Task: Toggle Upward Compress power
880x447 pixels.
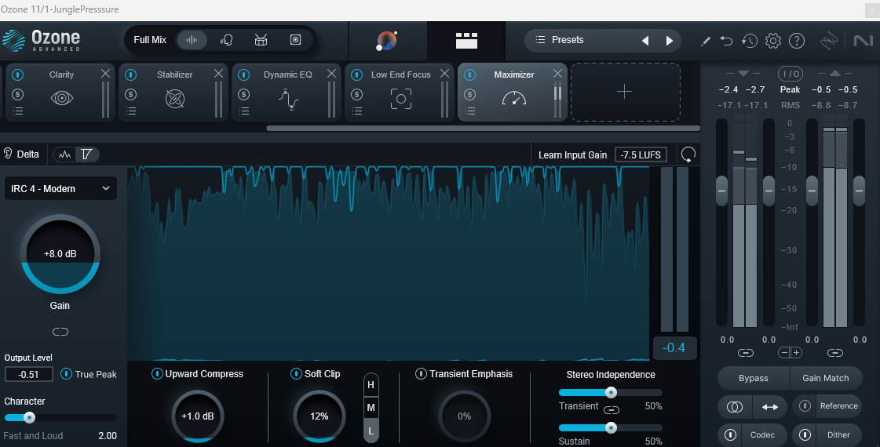Action: click(157, 373)
